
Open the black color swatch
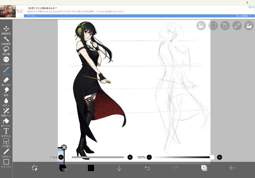pyautogui.click(x=91, y=168)
